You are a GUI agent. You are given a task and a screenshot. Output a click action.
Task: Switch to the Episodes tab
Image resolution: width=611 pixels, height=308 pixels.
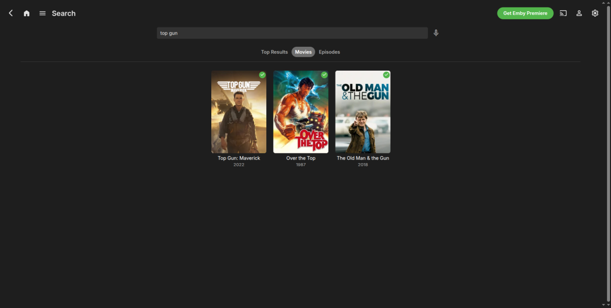[329, 52]
